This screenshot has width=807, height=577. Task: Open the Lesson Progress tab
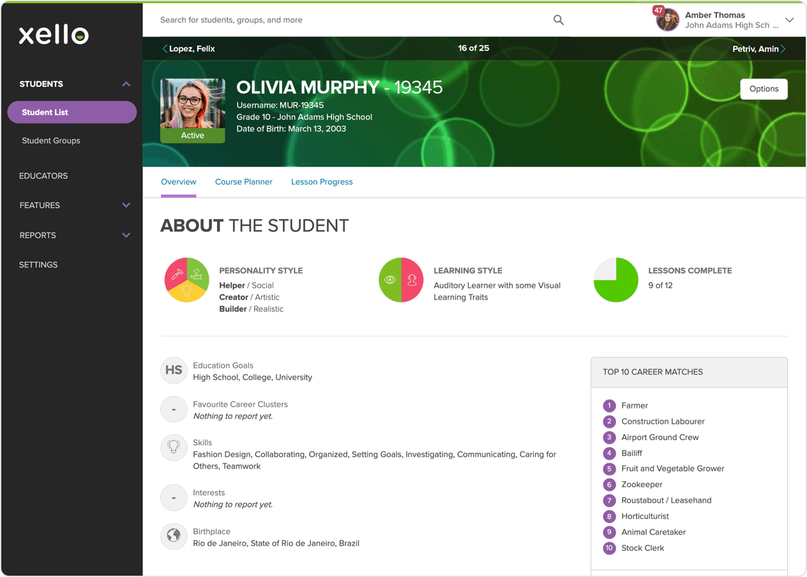(322, 182)
